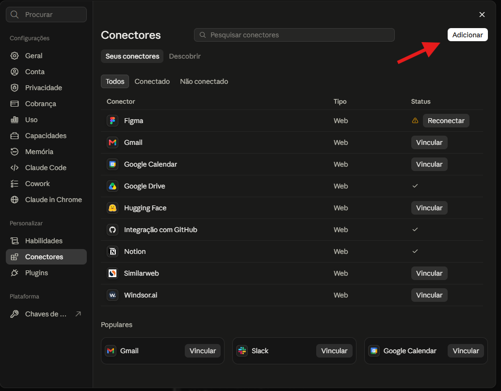Click the Google Calendar logo in table
The height and width of the screenshot is (391, 501).
click(113, 164)
